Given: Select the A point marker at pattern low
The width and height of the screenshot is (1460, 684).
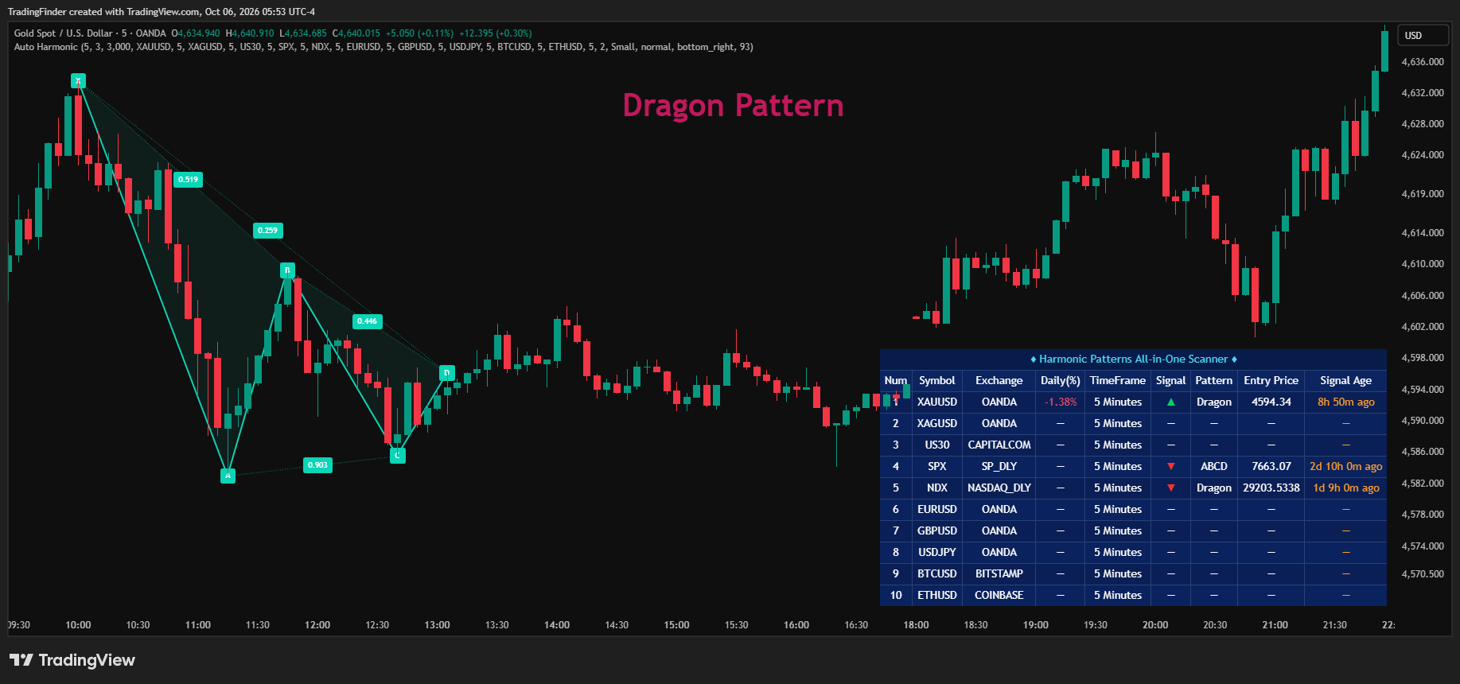Looking at the screenshot, I should click(x=228, y=476).
